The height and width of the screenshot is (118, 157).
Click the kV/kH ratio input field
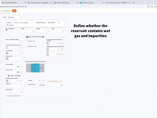(x=14, y=86)
